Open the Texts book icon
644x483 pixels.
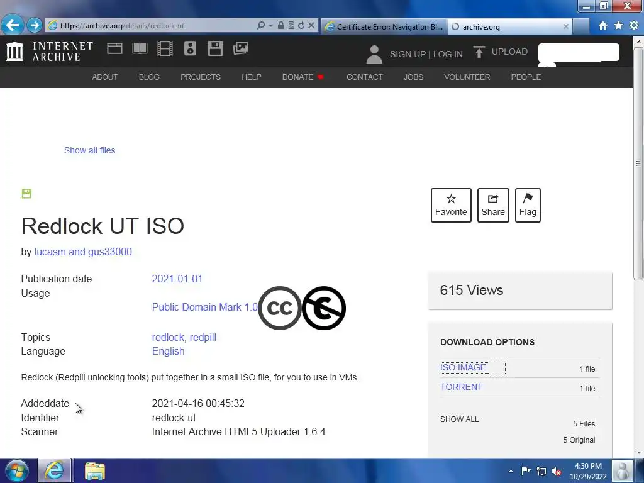click(x=140, y=48)
